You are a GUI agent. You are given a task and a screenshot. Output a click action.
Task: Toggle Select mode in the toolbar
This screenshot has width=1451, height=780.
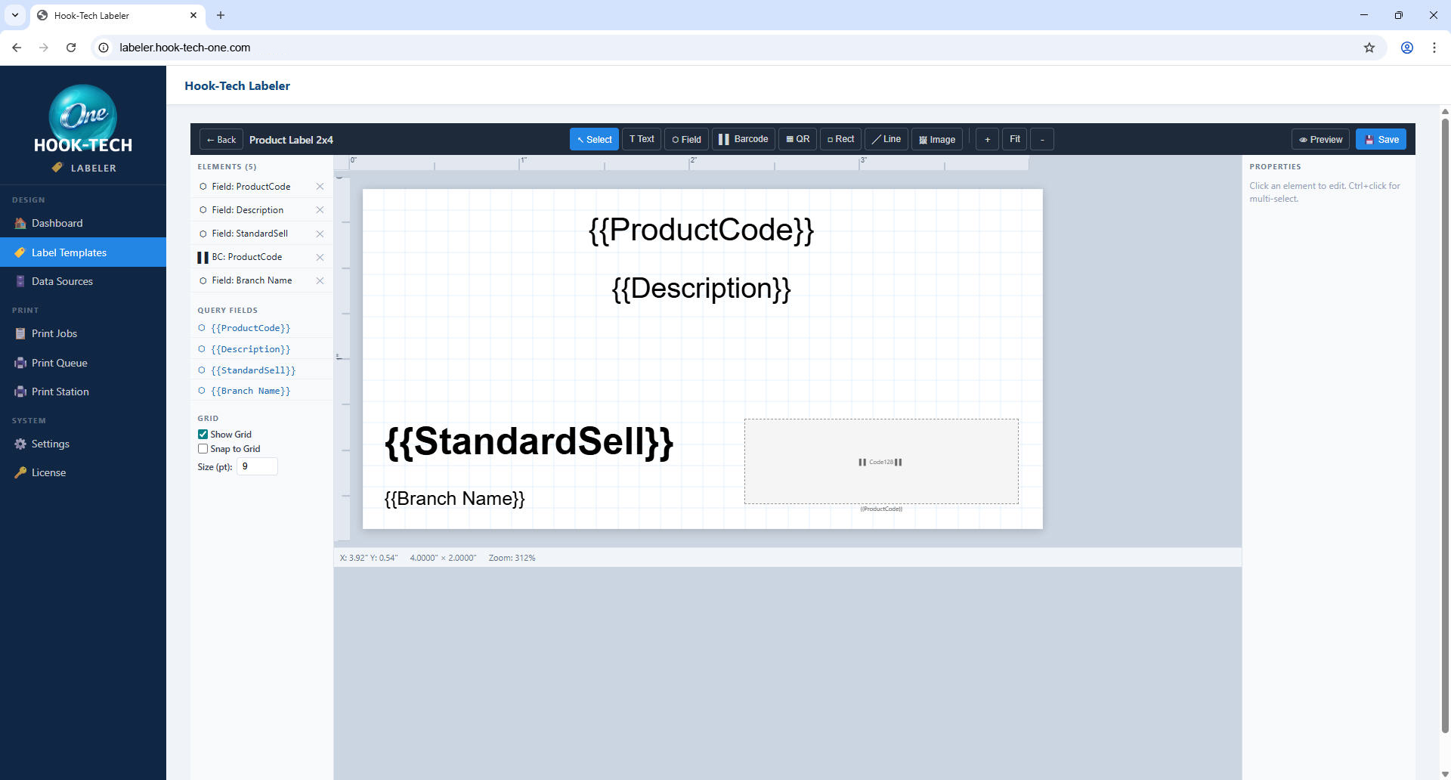coord(594,139)
